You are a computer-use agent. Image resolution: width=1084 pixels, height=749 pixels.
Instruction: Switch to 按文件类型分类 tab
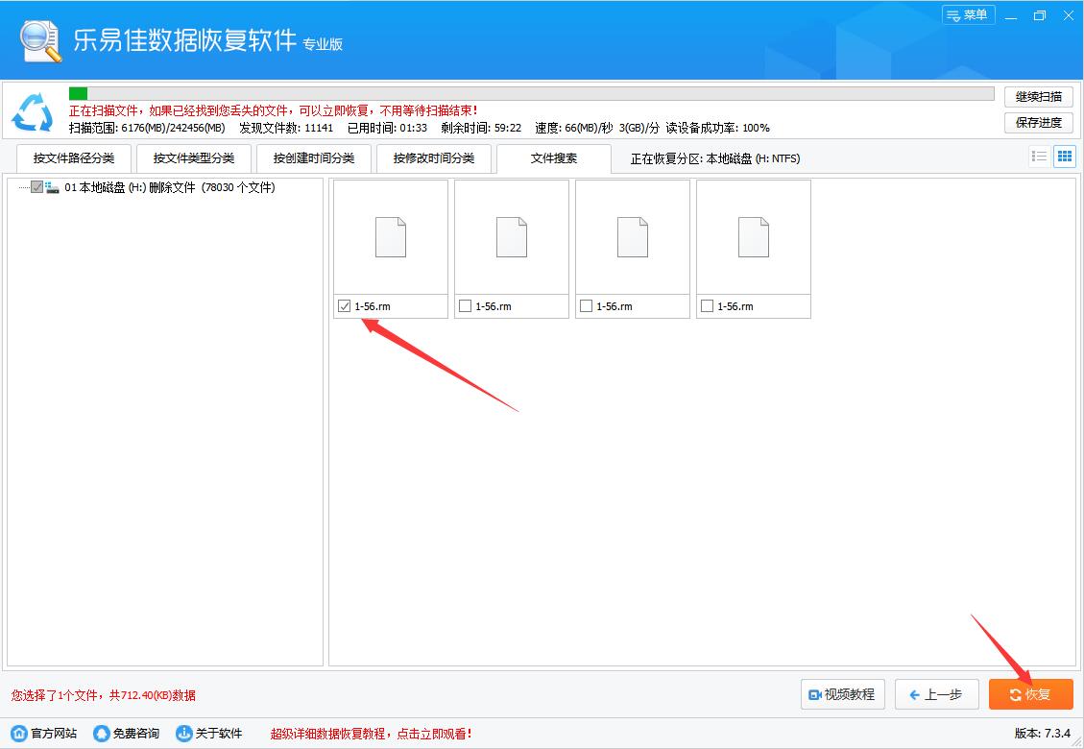(x=193, y=157)
